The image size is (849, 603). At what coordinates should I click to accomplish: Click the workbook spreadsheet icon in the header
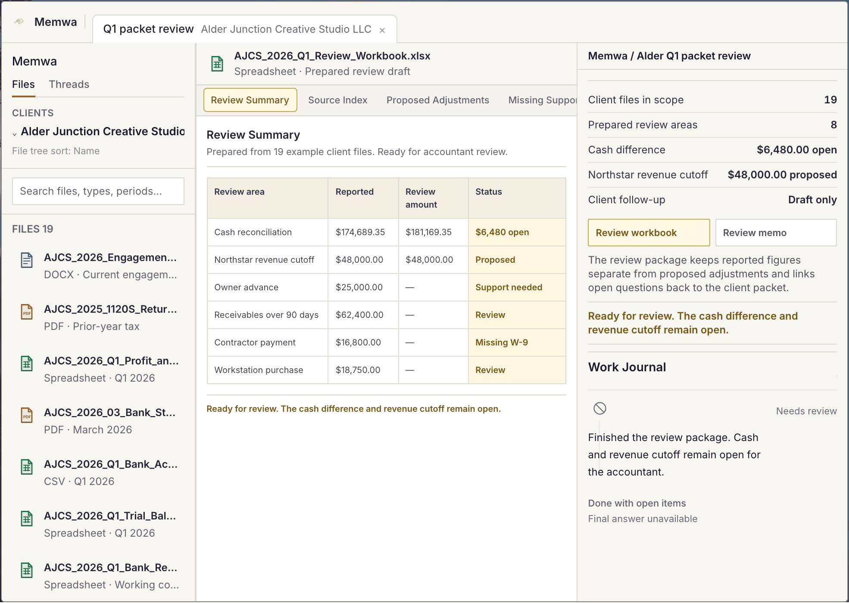(x=217, y=64)
